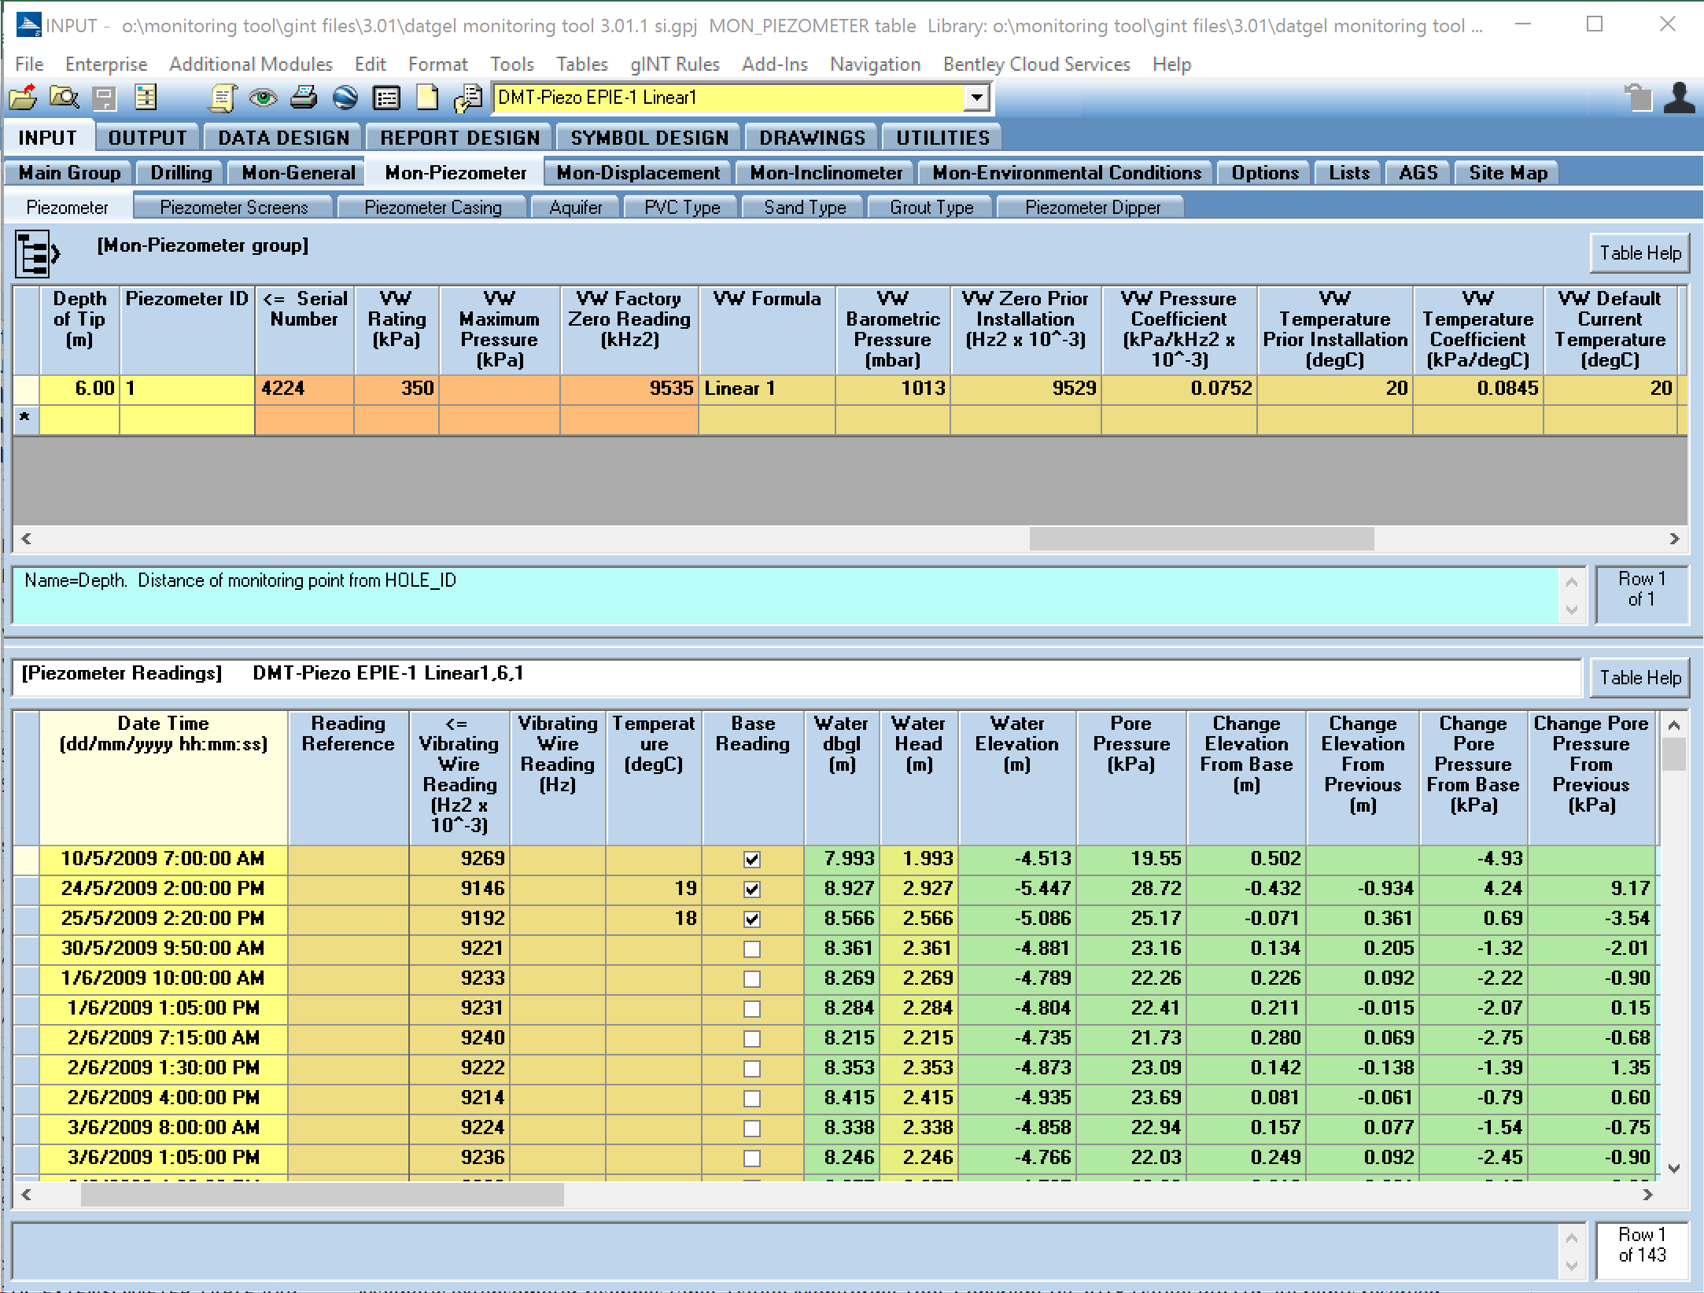The width and height of the screenshot is (1704, 1293).
Task: Expand the Mon-Piezometer group tree icon
Action: click(31, 252)
